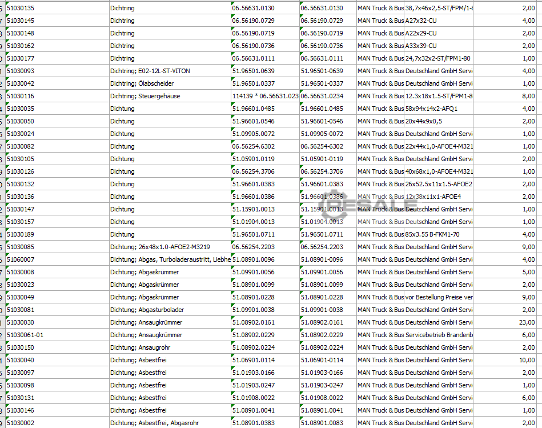Click the '85x3.55 B-FKM1-70' cell
The height and width of the screenshot is (428, 542).
[438, 234]
